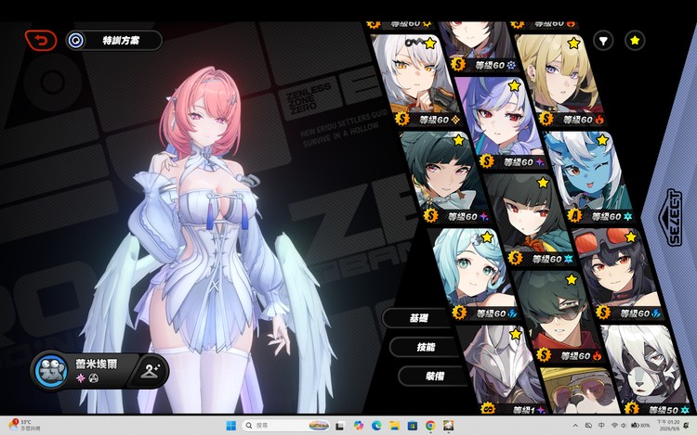Open Microsoft Edge from the taskbar
The width and height of the screenshot is (697, 435).
coord(376,426)
